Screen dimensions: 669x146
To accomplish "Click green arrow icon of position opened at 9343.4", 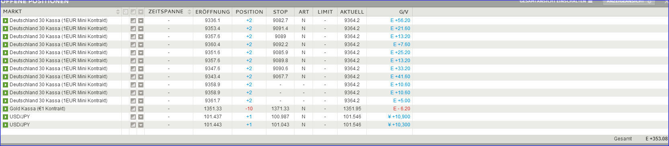I will pos(5,77).
